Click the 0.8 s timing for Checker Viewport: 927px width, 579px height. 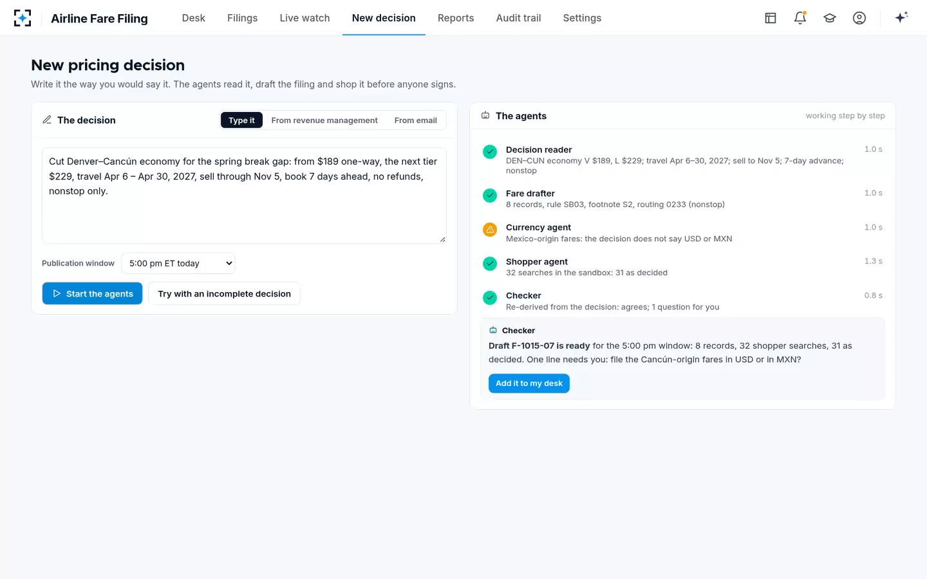click(874, 295)
